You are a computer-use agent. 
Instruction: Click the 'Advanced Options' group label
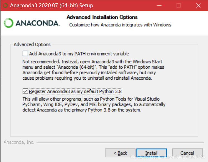point(32,44)
